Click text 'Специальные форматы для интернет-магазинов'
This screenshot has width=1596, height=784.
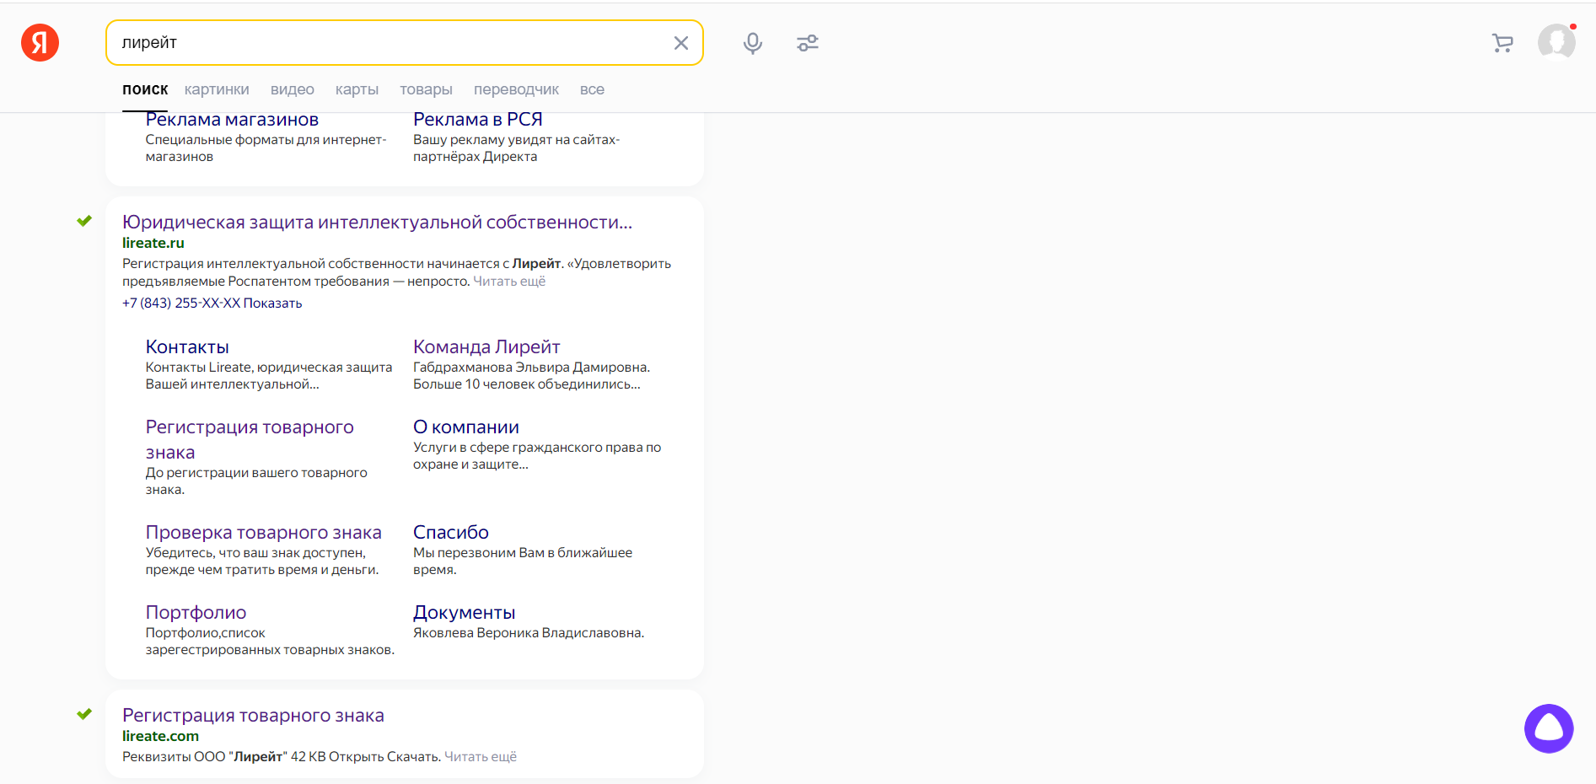pyautogui.click(x=266, y=148)
